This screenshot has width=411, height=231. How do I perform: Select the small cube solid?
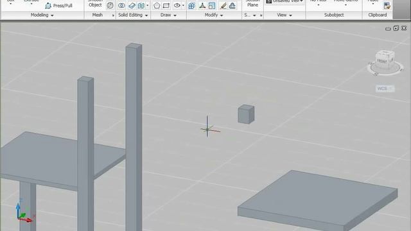coord(246,114)
